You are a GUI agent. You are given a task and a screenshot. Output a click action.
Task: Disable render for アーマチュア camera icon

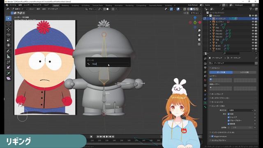point(256,18)
